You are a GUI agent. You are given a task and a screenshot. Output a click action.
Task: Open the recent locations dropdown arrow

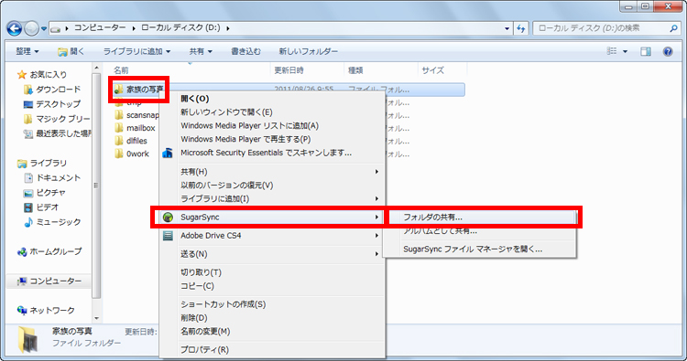(44, 29)
